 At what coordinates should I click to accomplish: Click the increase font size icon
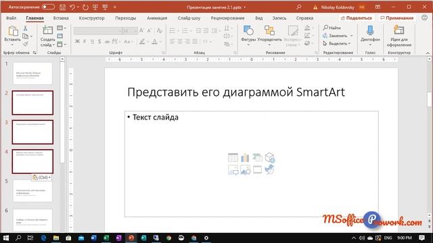(x=141, y=30)
